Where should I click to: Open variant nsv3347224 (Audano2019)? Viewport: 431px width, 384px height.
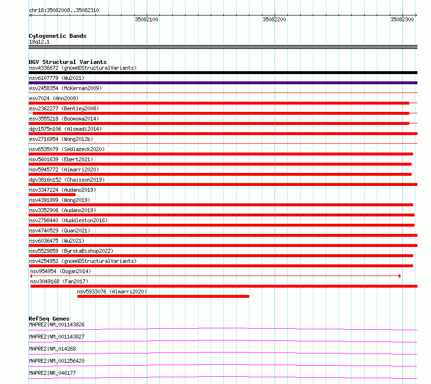pos(62,190)
